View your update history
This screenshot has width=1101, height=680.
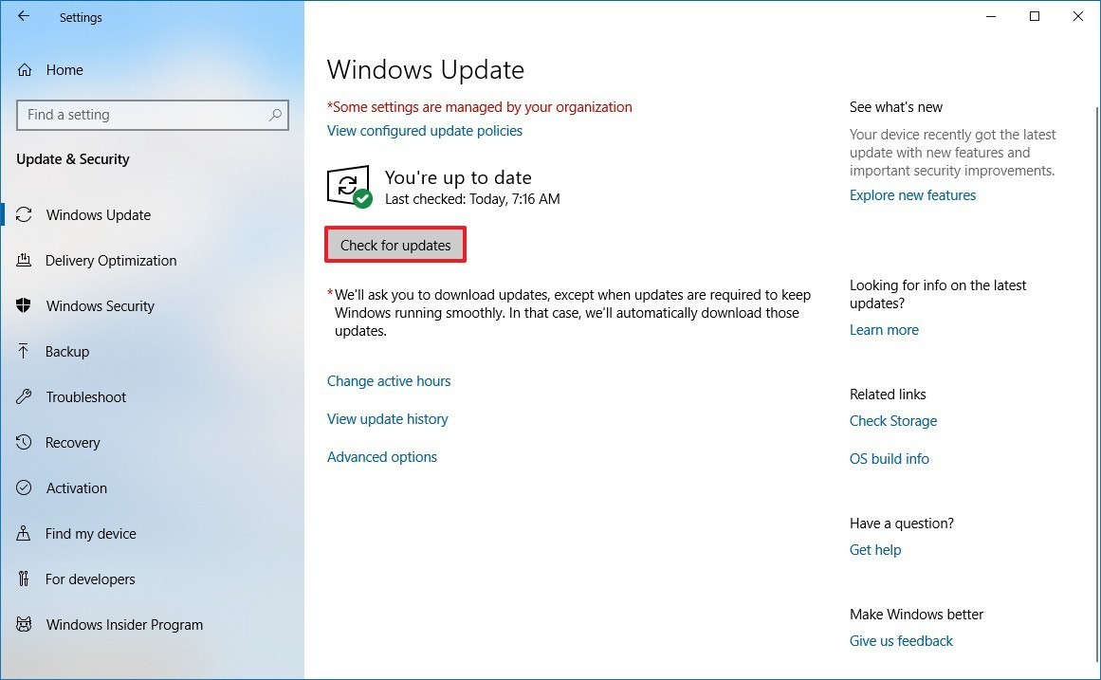pos(387,418)
